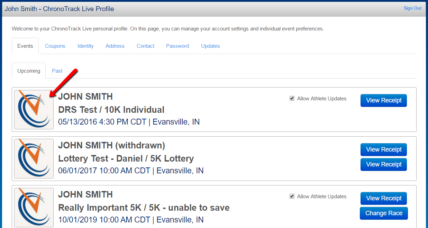Image resolution: width=428 pixels, height=228 pixels.
Task: Click the Really Important 5K event logo
Action: [34, 208]
